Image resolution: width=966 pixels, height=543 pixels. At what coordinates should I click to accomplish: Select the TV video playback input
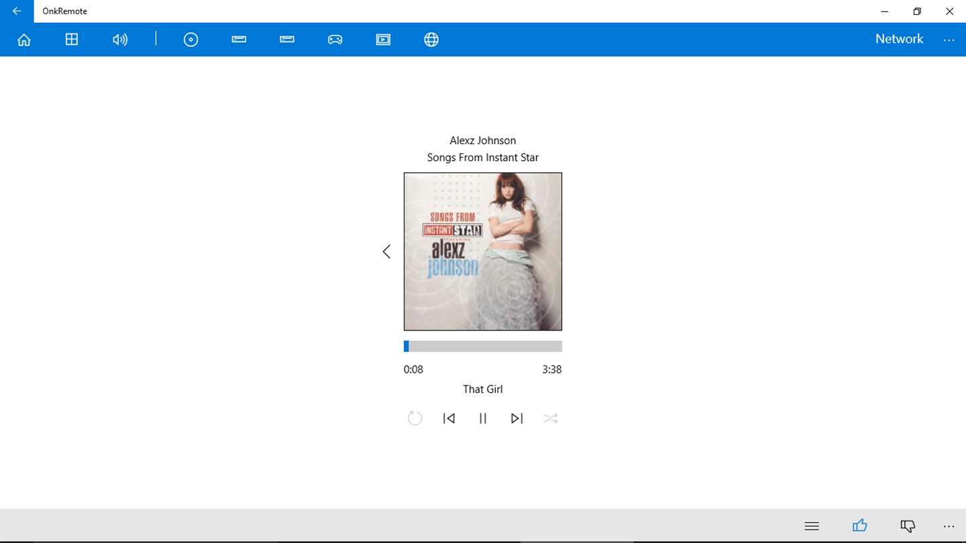point(383,40)
